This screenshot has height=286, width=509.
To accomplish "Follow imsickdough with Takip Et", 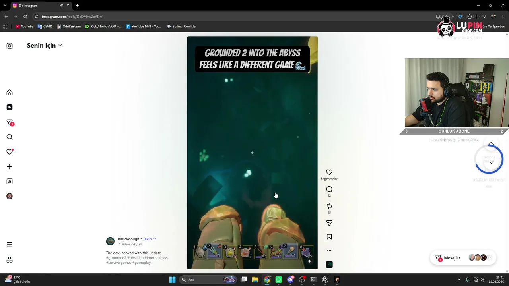I will (x=150, y=239).
